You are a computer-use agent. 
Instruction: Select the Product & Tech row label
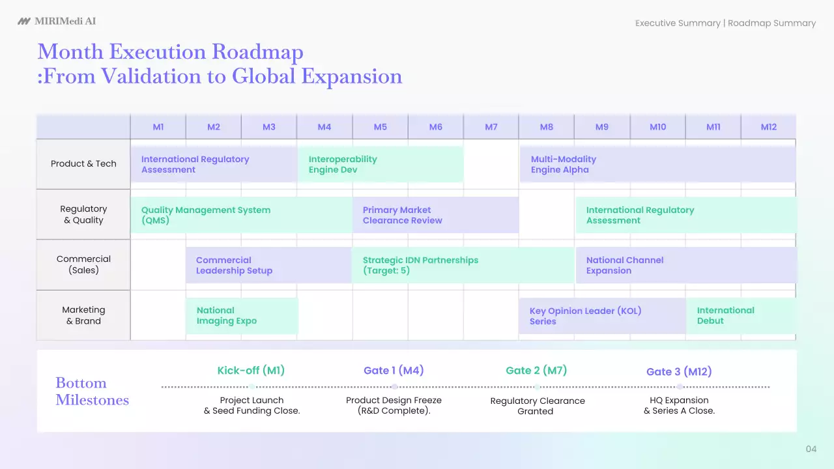tap(83, 164)
